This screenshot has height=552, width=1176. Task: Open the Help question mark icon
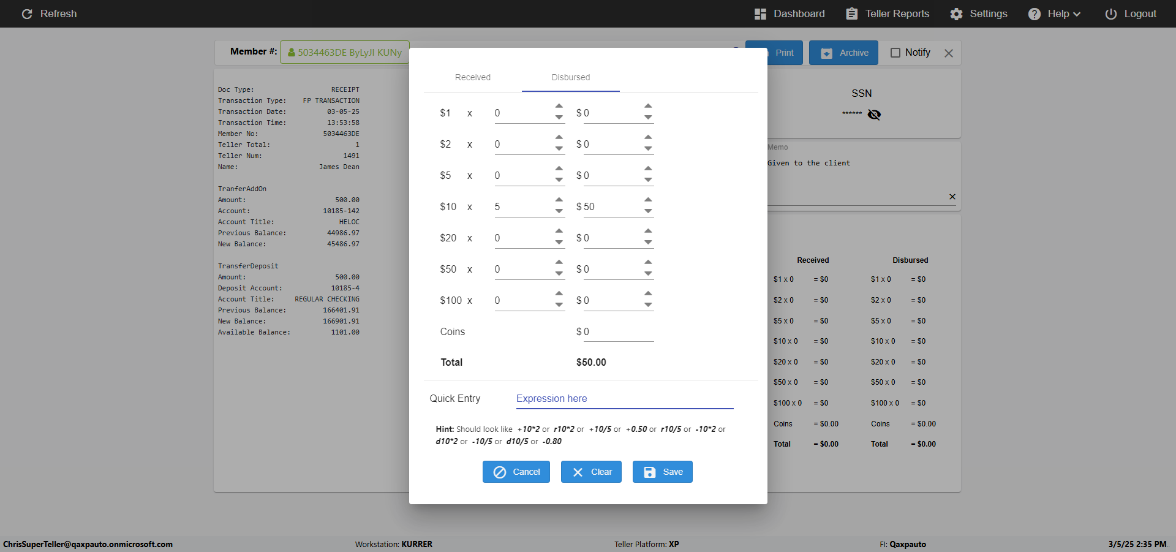(x=1035, y=13)
